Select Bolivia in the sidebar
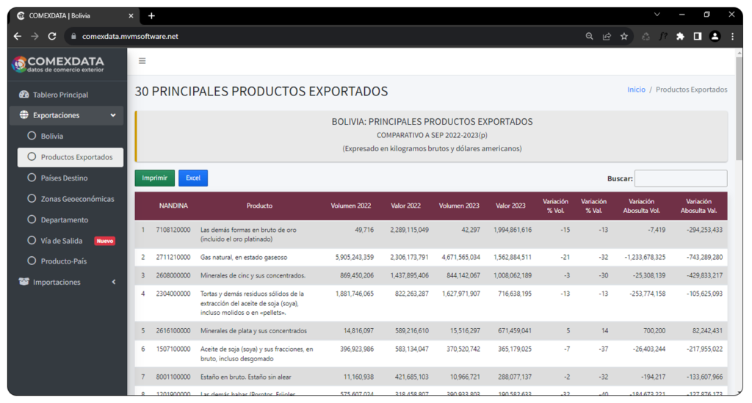752x403 pixels. point(51,136)
